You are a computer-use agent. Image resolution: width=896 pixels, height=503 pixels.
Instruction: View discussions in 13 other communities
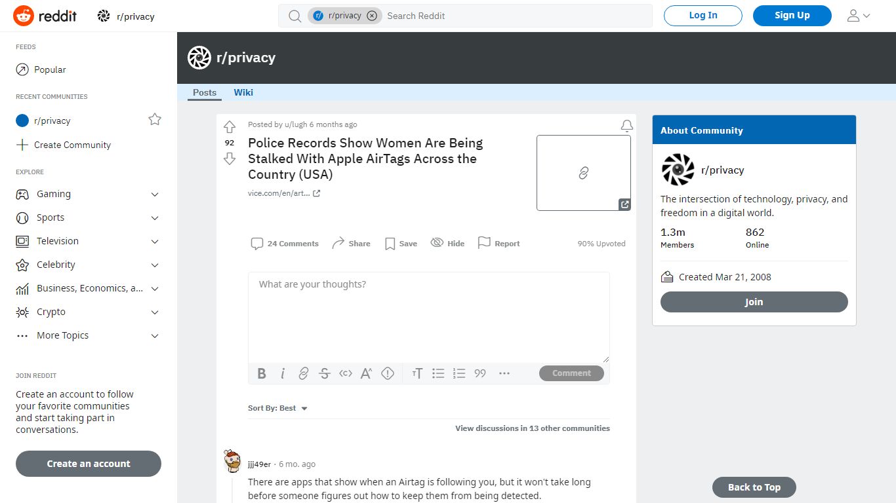533,428
